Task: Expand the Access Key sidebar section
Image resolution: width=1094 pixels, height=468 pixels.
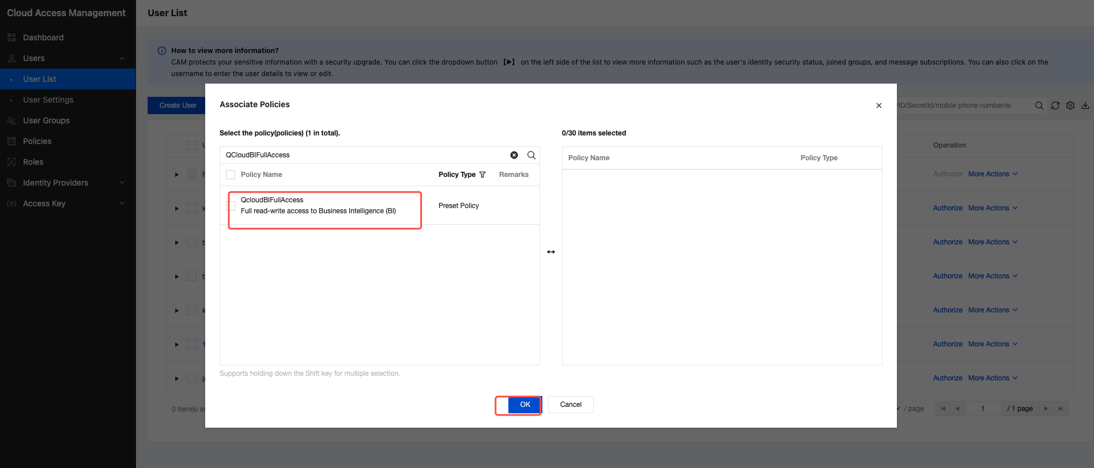Action: tap(122, 203)
